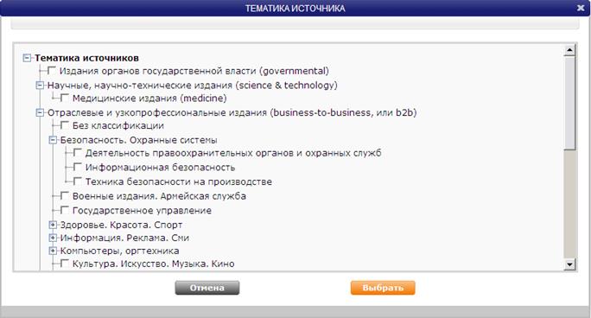
Task: Click the Выбрать button
Action: [x=383, y=288]
